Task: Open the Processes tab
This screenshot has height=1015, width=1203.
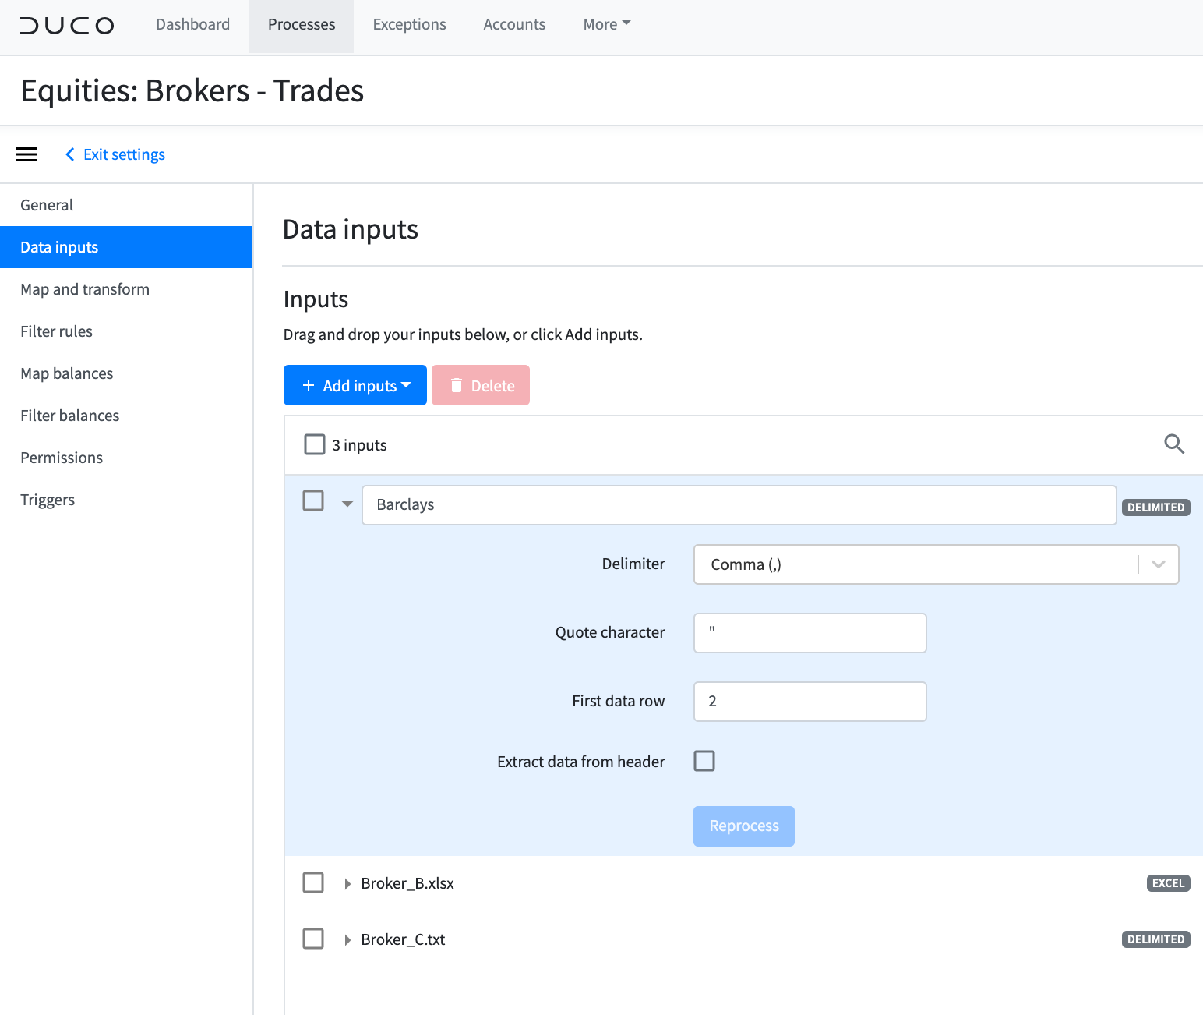Action: coord(302,26)
